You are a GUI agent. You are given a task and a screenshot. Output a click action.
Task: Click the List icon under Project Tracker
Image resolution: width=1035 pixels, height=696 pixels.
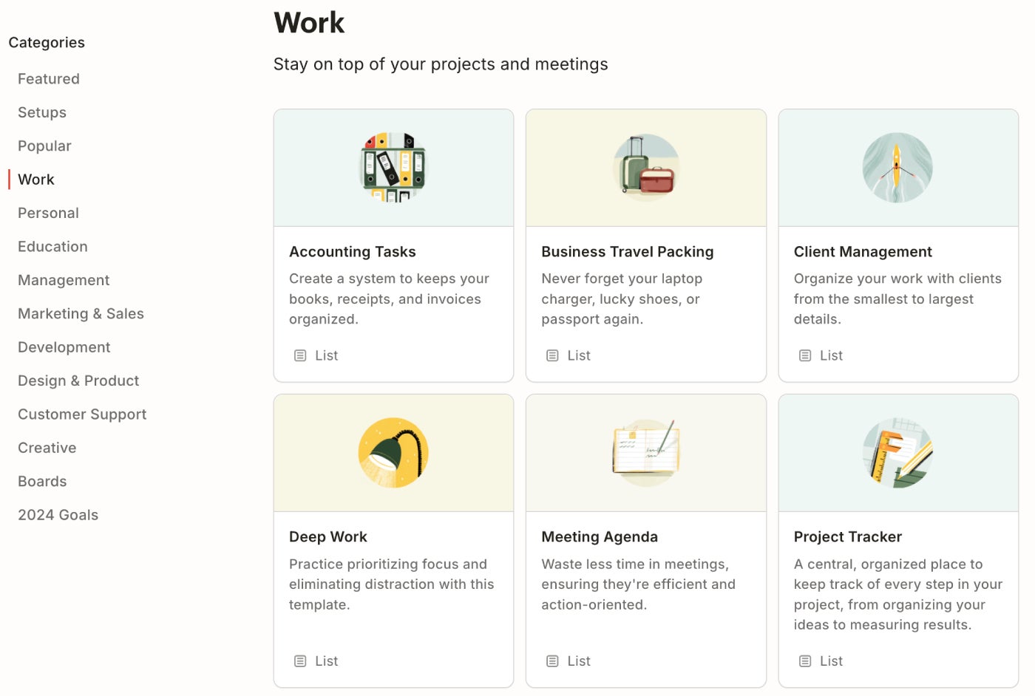(x=805, y=661)
